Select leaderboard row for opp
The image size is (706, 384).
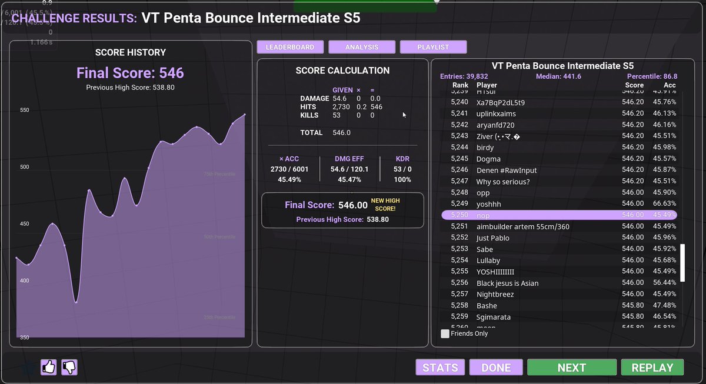tap(559, 193)
